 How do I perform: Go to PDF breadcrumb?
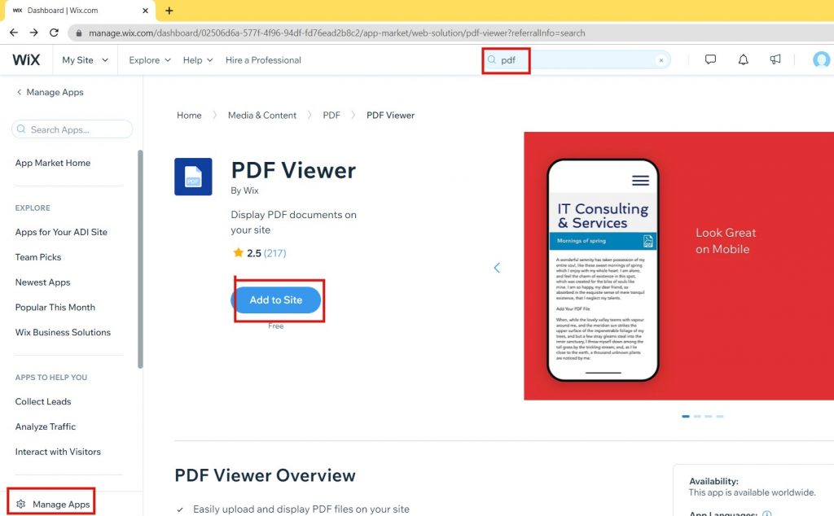(331, 115)
